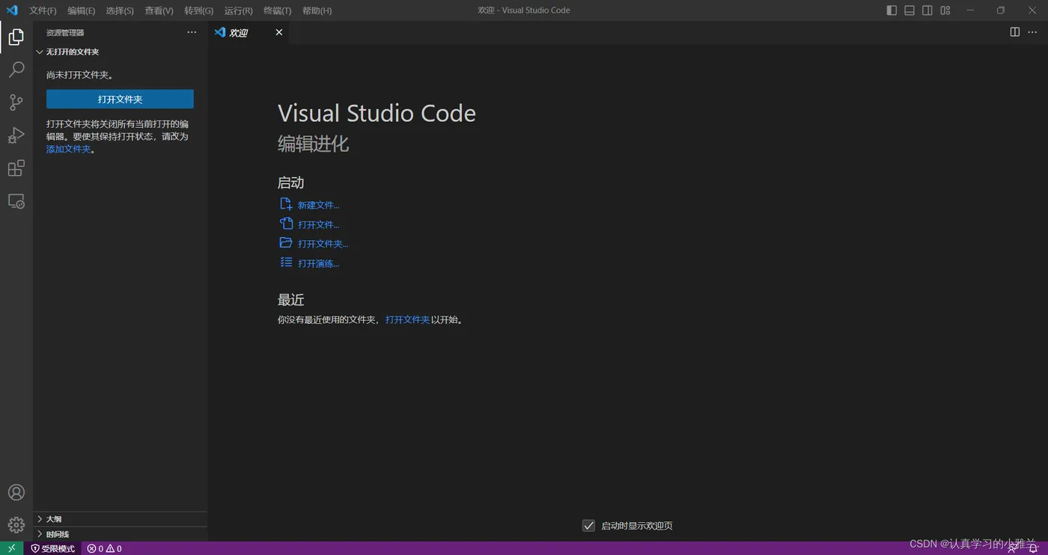This screenshot has height=555, width=1048.
Task: Click 受限模式 in status bar
Action: point(52,548)
